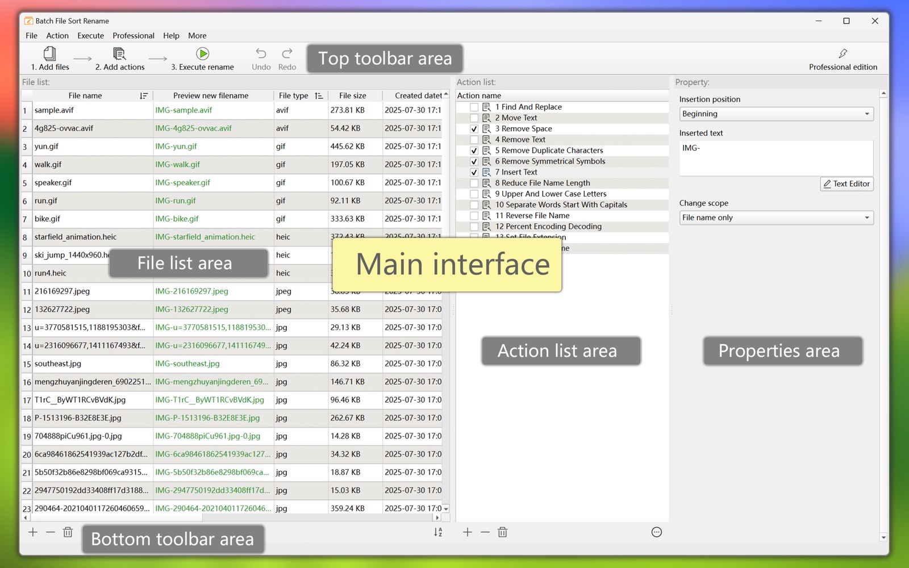Click the Undo arrow icon
This screenshot has width=909, height=568.
[261, 53]
